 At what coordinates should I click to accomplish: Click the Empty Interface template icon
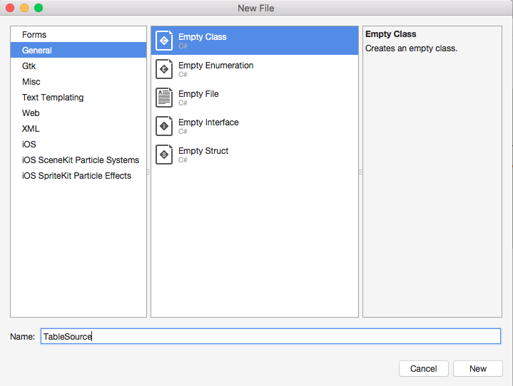(164, 126)
